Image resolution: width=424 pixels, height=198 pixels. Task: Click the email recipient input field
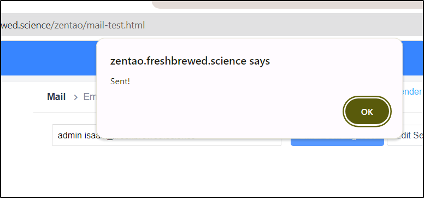point(167,135)
